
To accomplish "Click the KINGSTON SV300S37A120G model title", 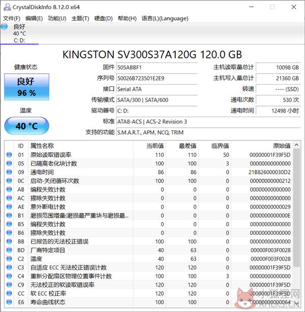I will [152, 54].
